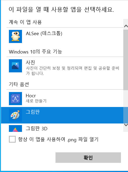Click the 사진 app description text
128x172 pixels.
click(73, 71)
